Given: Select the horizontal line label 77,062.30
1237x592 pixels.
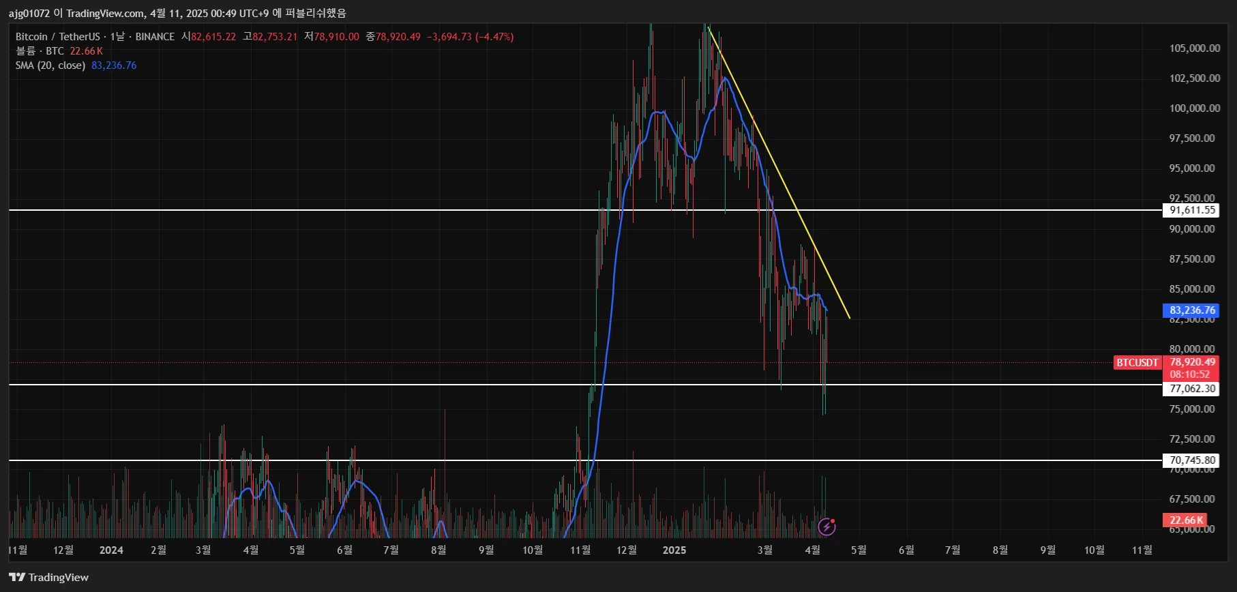Looking at the screenshot, I should click(1191, 389).
